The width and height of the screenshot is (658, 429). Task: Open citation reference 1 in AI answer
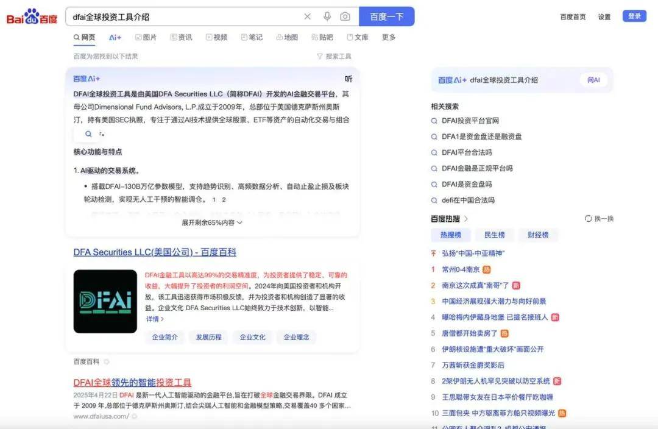point(214,200)
